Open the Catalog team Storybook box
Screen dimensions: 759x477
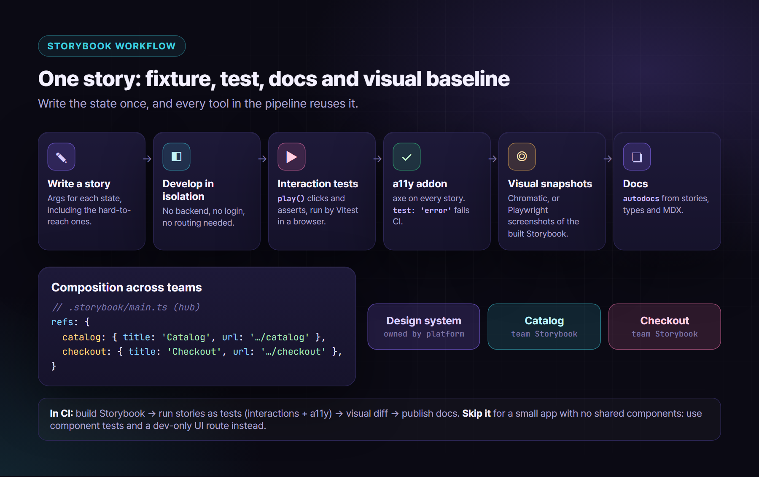[544, 326]
